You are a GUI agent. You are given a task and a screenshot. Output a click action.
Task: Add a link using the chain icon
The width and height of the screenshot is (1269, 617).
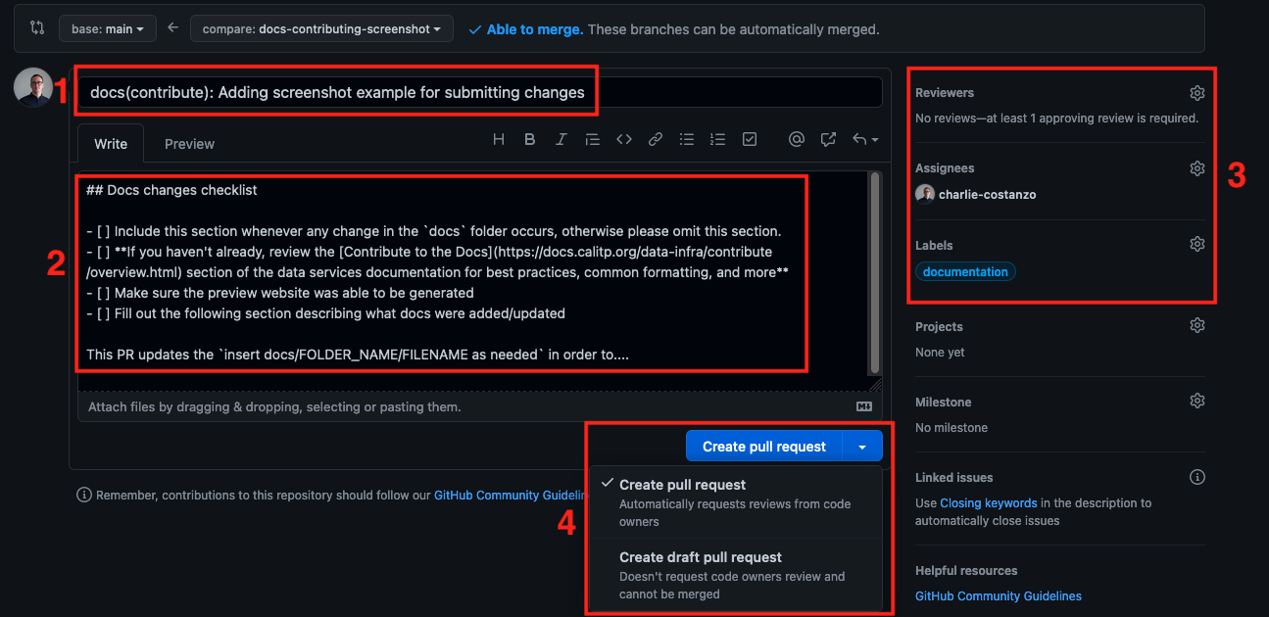(656, 140)
